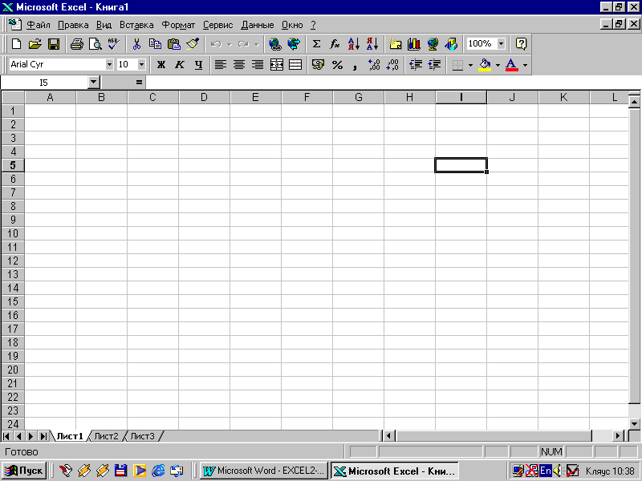Switch to Microsoft Word taskbar button

click(x=265, y=471)
